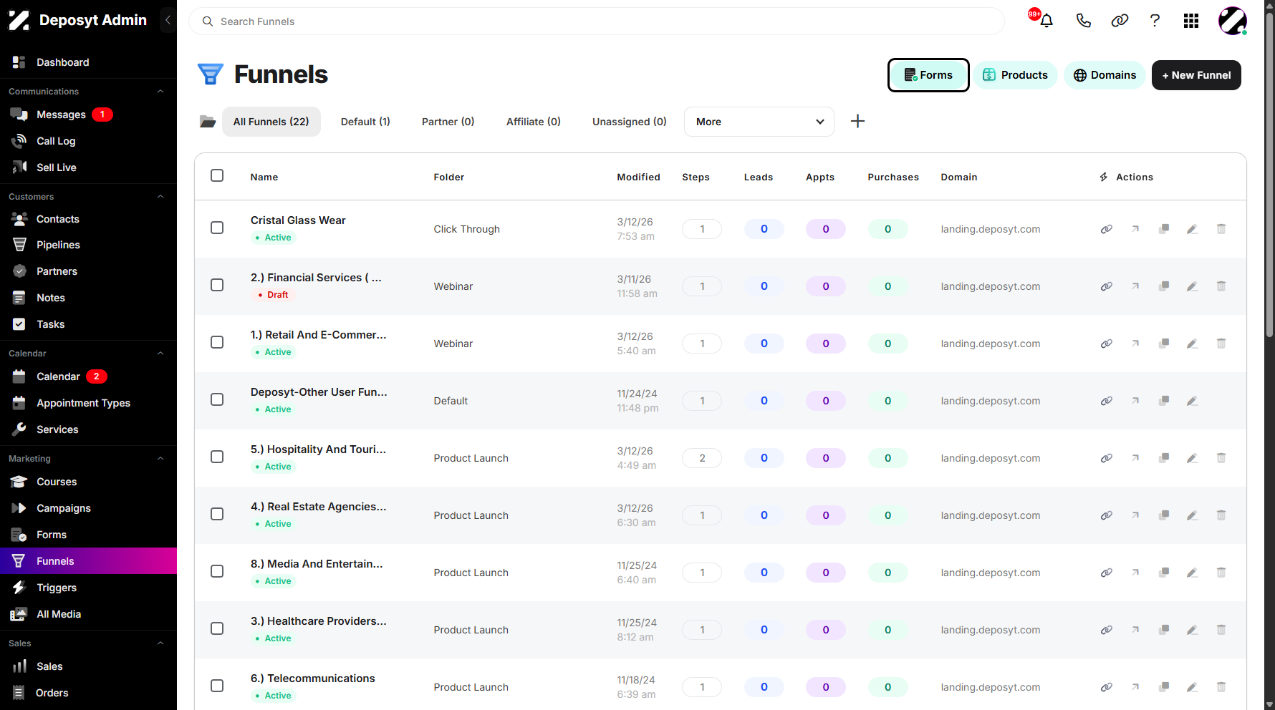The height and width of the screenshot is (710, 1275).
Task: Check the Cristal Glass Wear row checkbox
Action: click(217, 228)
